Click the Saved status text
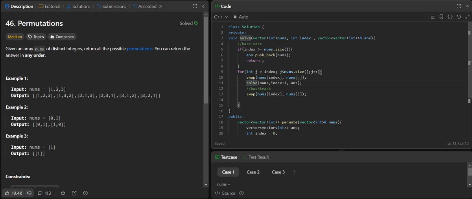Screen dimensions: 472x199 (219, 144)
